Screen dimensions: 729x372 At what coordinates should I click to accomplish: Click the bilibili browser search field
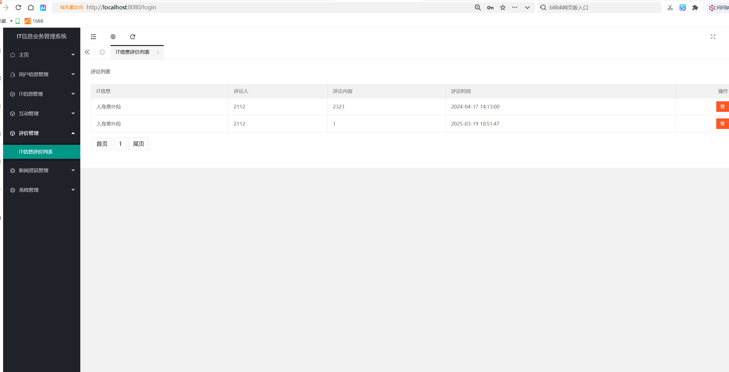click(600, 7)
